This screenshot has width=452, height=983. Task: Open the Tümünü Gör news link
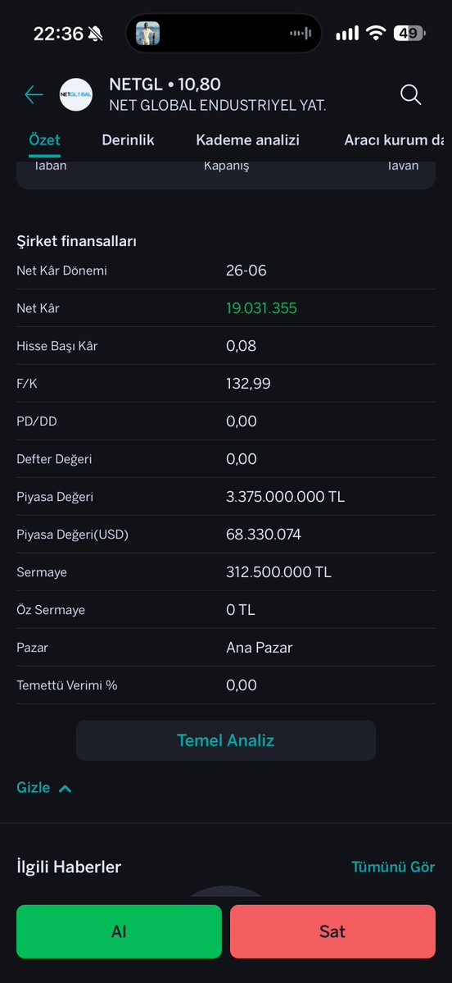tap(393, 867)
